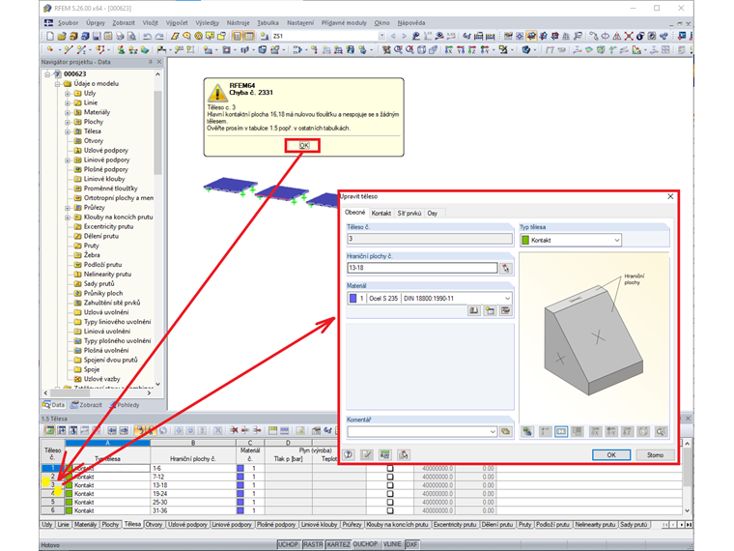Click the Redo arrow icon
Screen dimensions: 734x551
(x=159, y=36)
